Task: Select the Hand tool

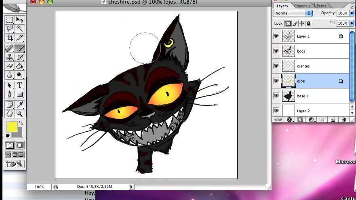Action: (x=10, y=114)
